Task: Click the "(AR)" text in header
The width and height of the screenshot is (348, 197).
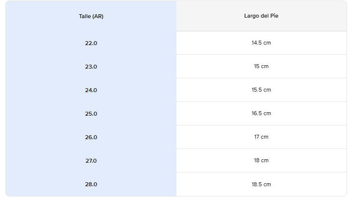Action: (98, 17)
